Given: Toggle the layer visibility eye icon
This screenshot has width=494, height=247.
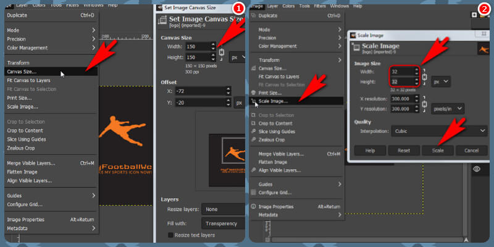Looking at the screenshot, I should coord(477,169).
